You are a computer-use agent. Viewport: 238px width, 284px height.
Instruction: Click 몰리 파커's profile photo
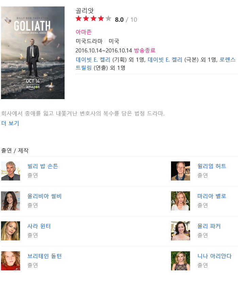[181, 231]
